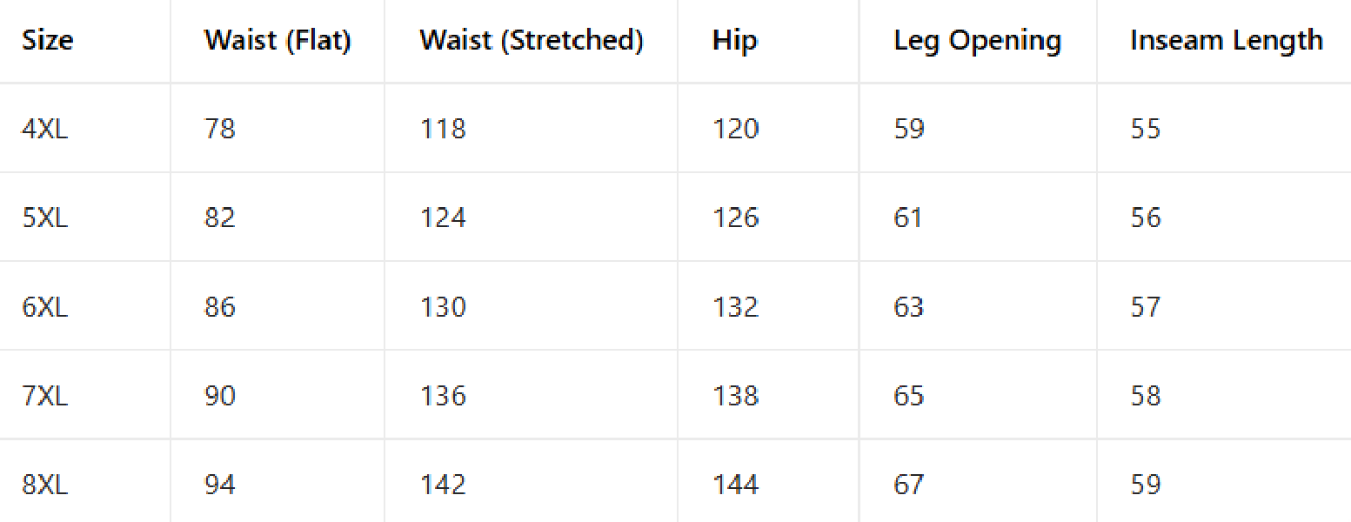Screen dimensions: 1351x522
Task: Click the Size column header
Action: pyautogui.click(x=48, y=41)
